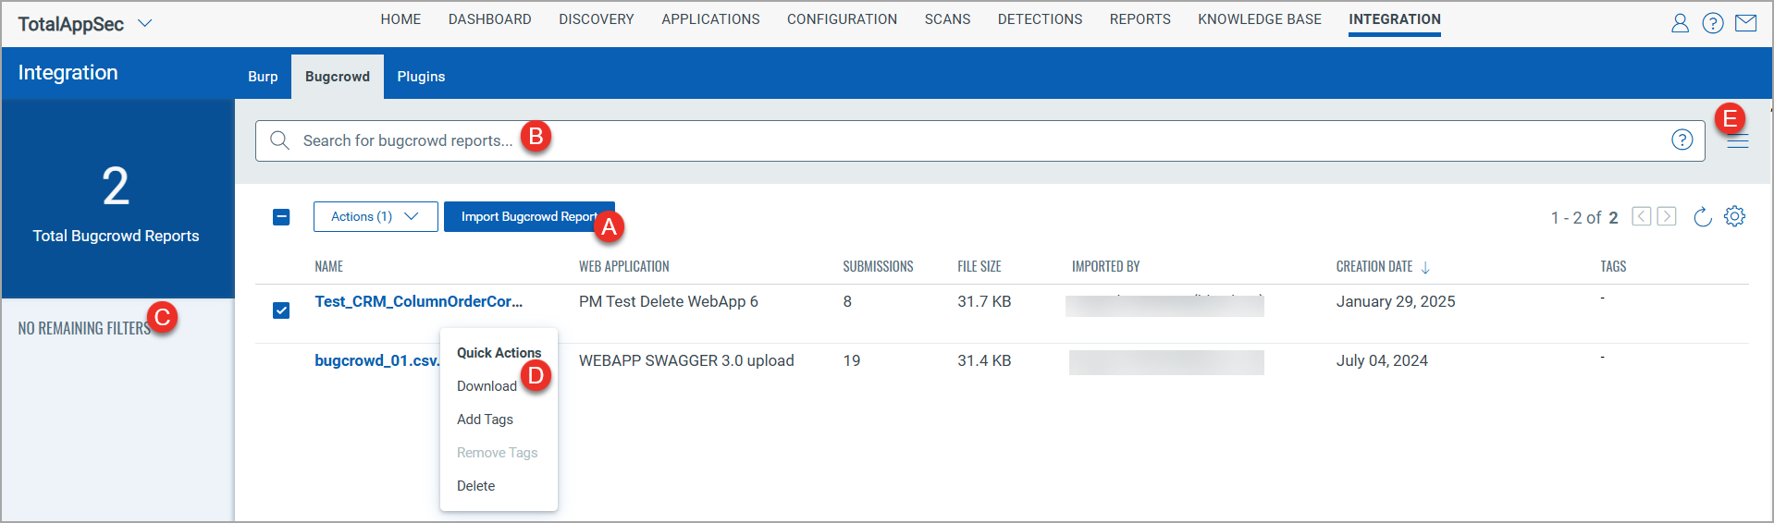This screenshot has width=1774, height=523.
Task: Click Import Bugcrowd Report button
Action: (529, 216)
